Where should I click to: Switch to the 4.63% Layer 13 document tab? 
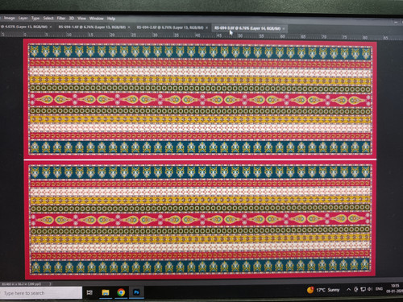(24, 27)
